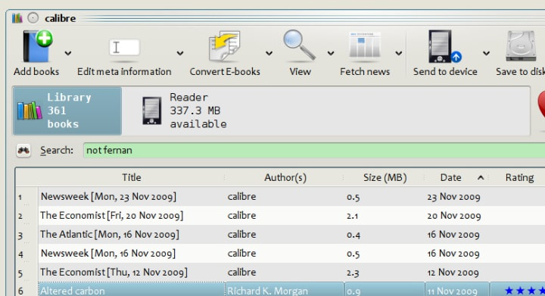The height and width of the screenshot is (296, 545).
Task: Click the View magnifier icon
Action: coord(299,45)
